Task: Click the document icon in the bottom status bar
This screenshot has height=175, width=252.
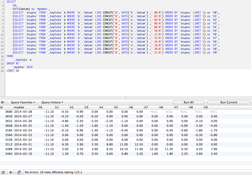Action: pyautogui.click(x=19, y=172)
